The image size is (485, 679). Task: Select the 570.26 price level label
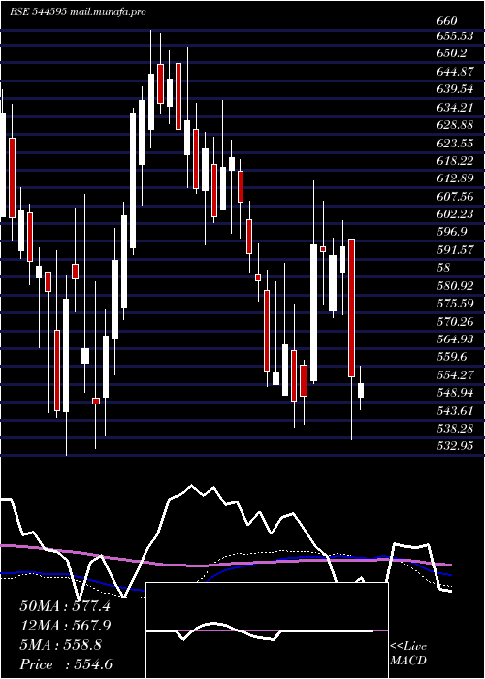tap(455, 321)
